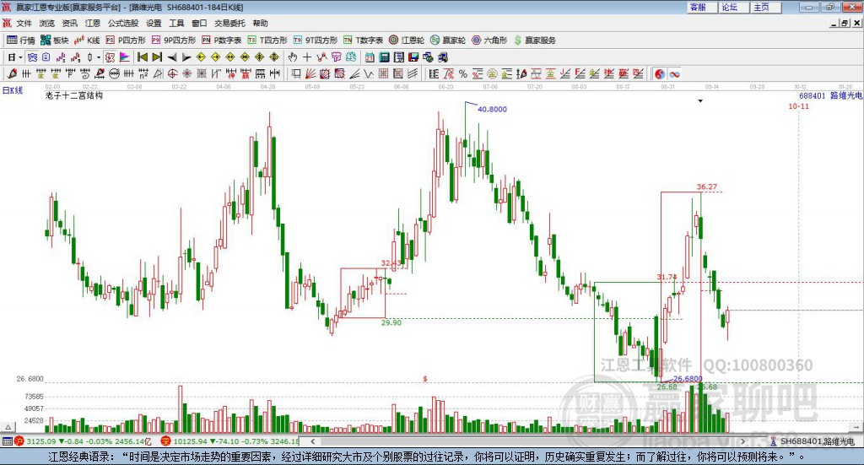Open the 窗口 menu

click(199, 23)
